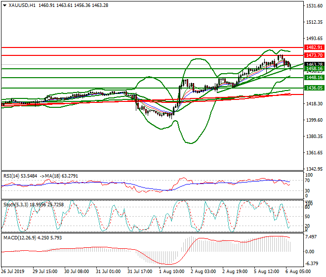This screenshot has height=277, width=326.
Task: Select the 7.497 MACD scale value
Action: [x=311, y=237]
